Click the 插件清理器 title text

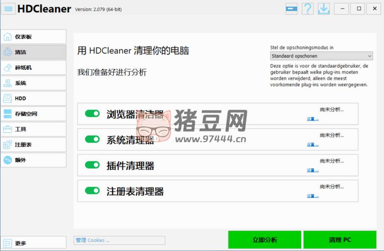(x=130, y=166)
